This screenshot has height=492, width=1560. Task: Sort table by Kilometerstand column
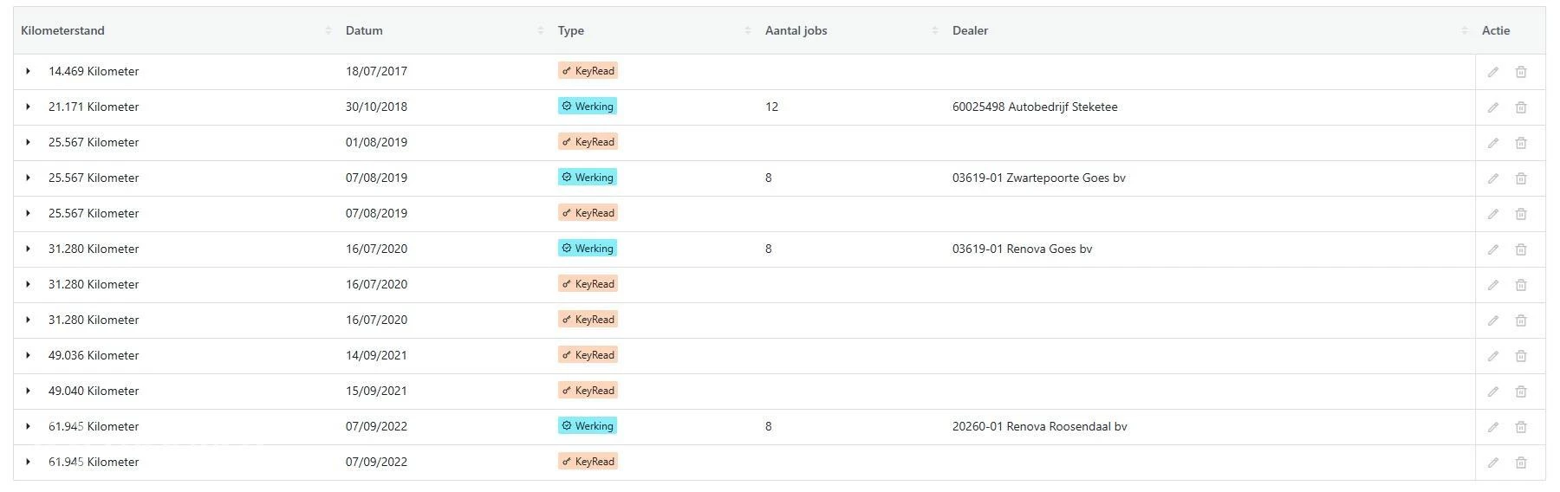(328, 30)
